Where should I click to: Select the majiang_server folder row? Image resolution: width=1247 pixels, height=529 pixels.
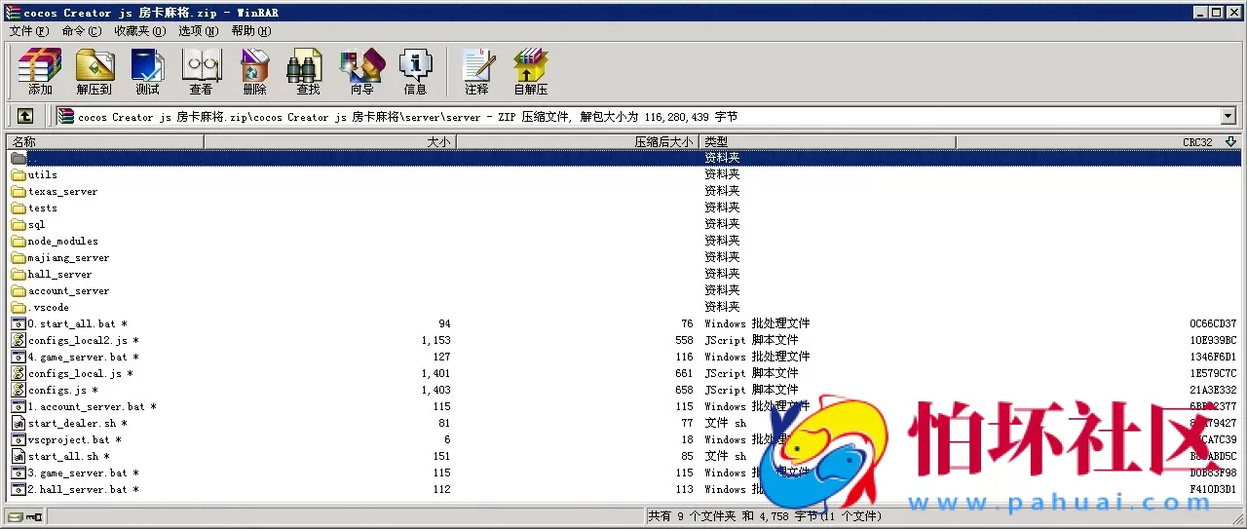coord(623,257)
